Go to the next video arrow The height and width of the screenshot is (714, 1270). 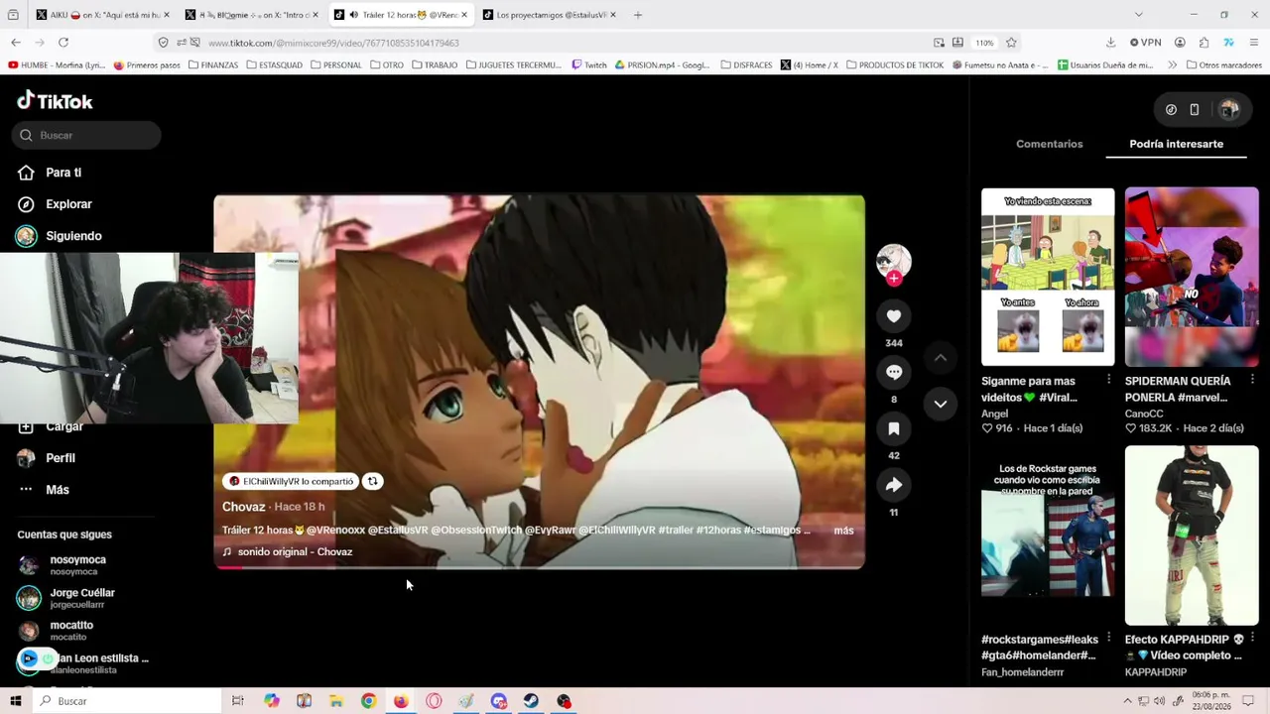[940, 404]
